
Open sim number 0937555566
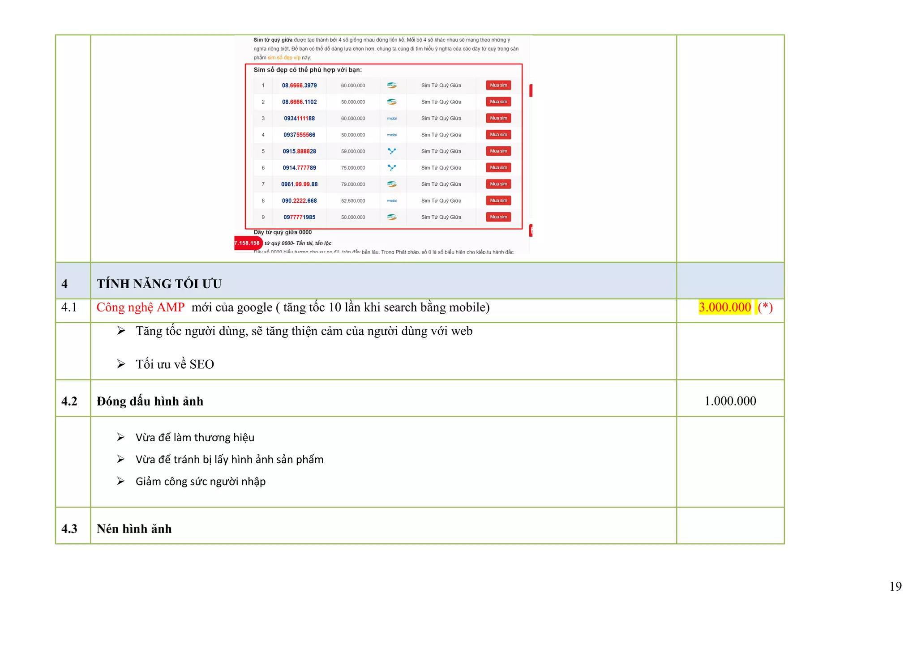pyautogui.click(x=300, y=135)
